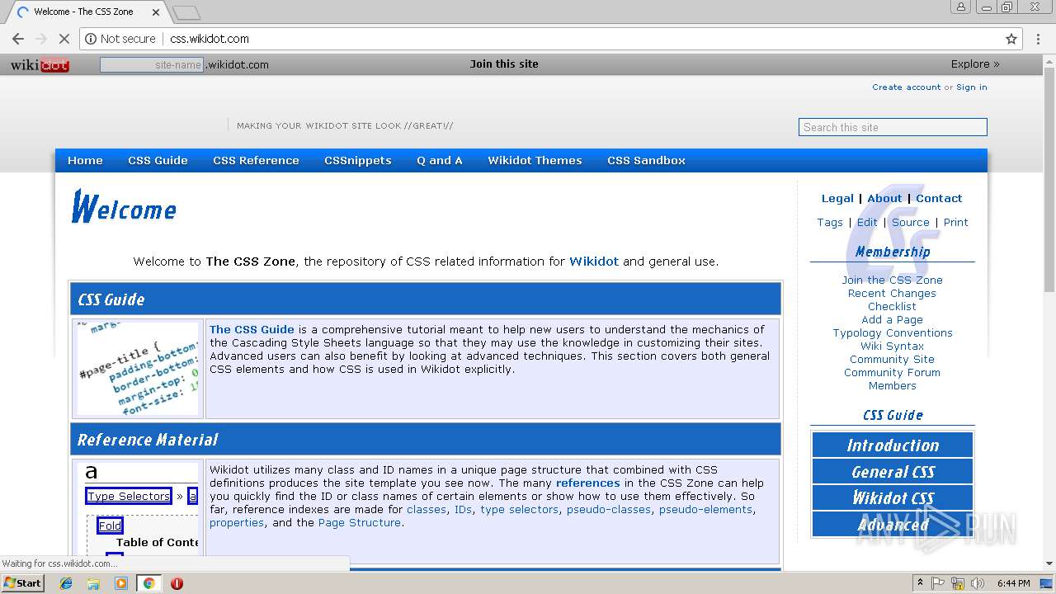The width and height of the screenshot is (1056, 594).
Task: Open the media player taskbar icon
Action: tap(121, 583)
